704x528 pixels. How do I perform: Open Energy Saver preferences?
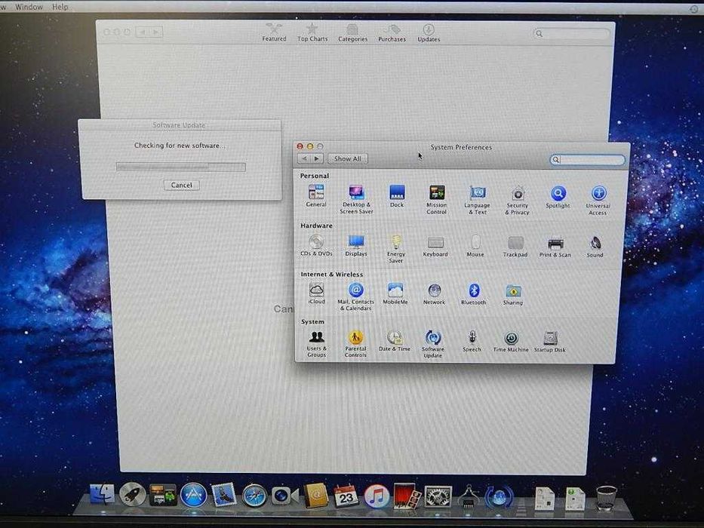[395, 249]
